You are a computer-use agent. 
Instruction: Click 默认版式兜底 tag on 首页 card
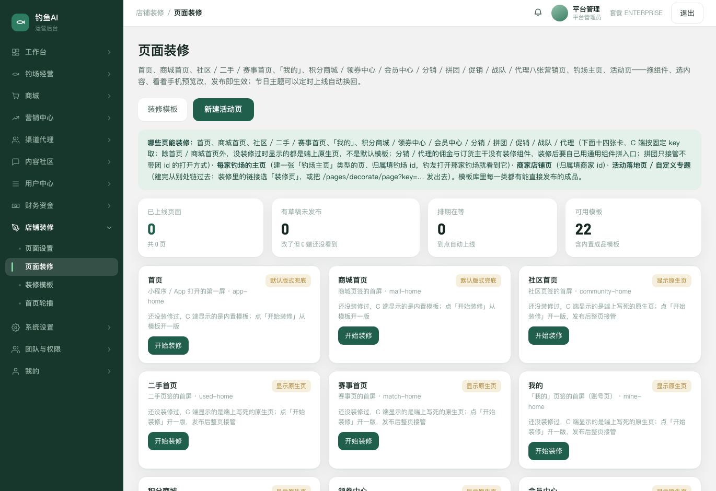[x=288, y=281]
